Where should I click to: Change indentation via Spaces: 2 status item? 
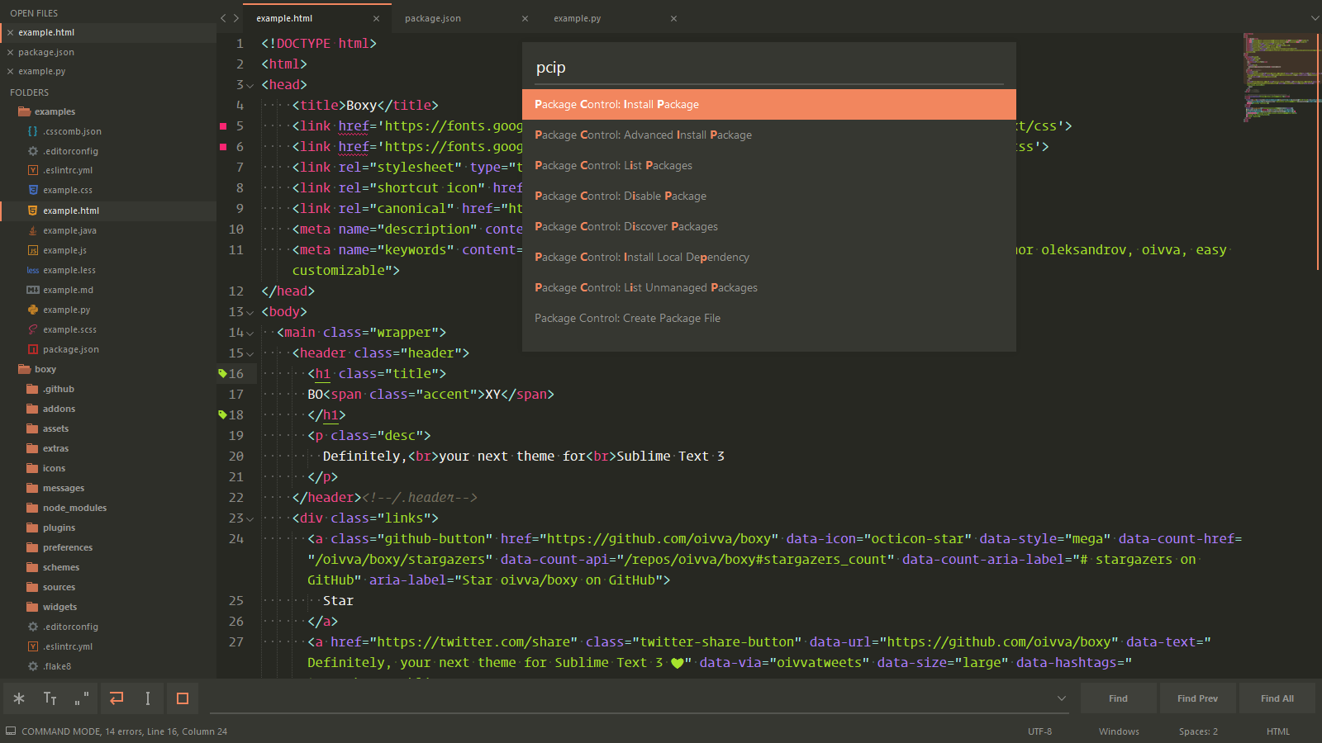1197,731
